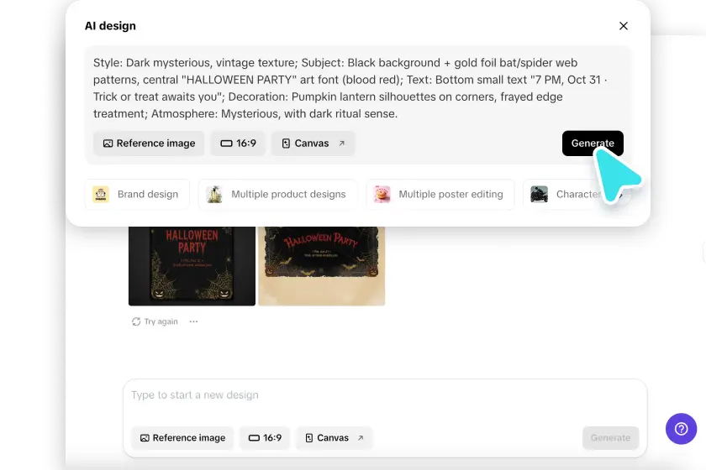Open the bottom 16:9 aspect ratio dropdown

point(265,438)
